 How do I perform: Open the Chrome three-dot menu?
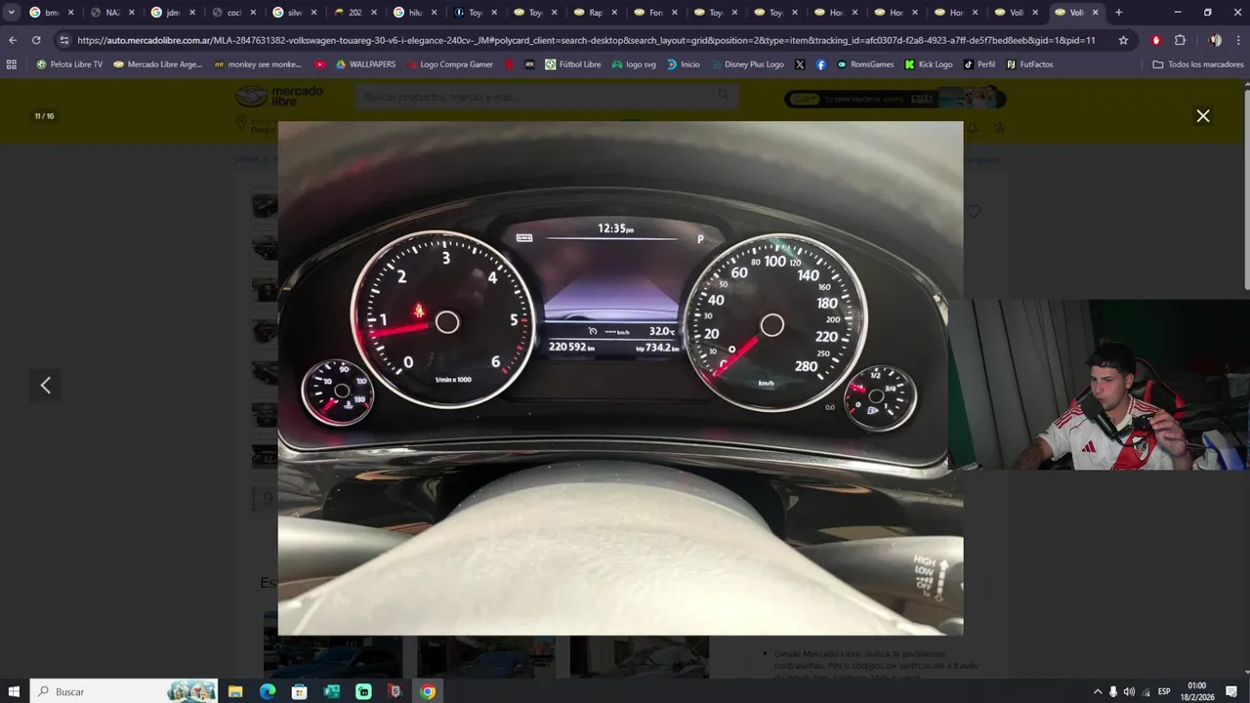1237,40
